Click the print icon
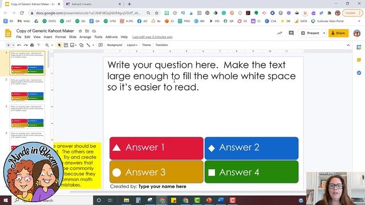The image size is (365, 205). [32, 45]
